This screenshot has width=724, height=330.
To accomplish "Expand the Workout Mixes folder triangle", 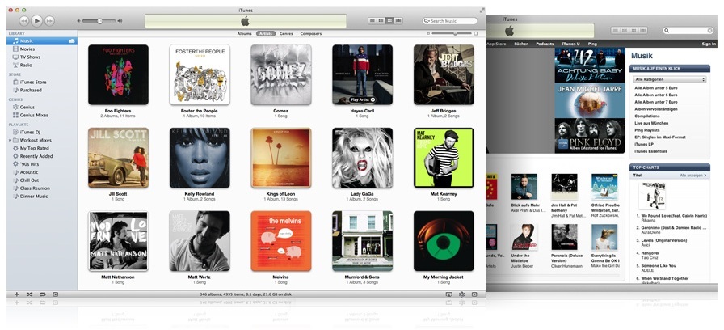I will coord(10,140).
